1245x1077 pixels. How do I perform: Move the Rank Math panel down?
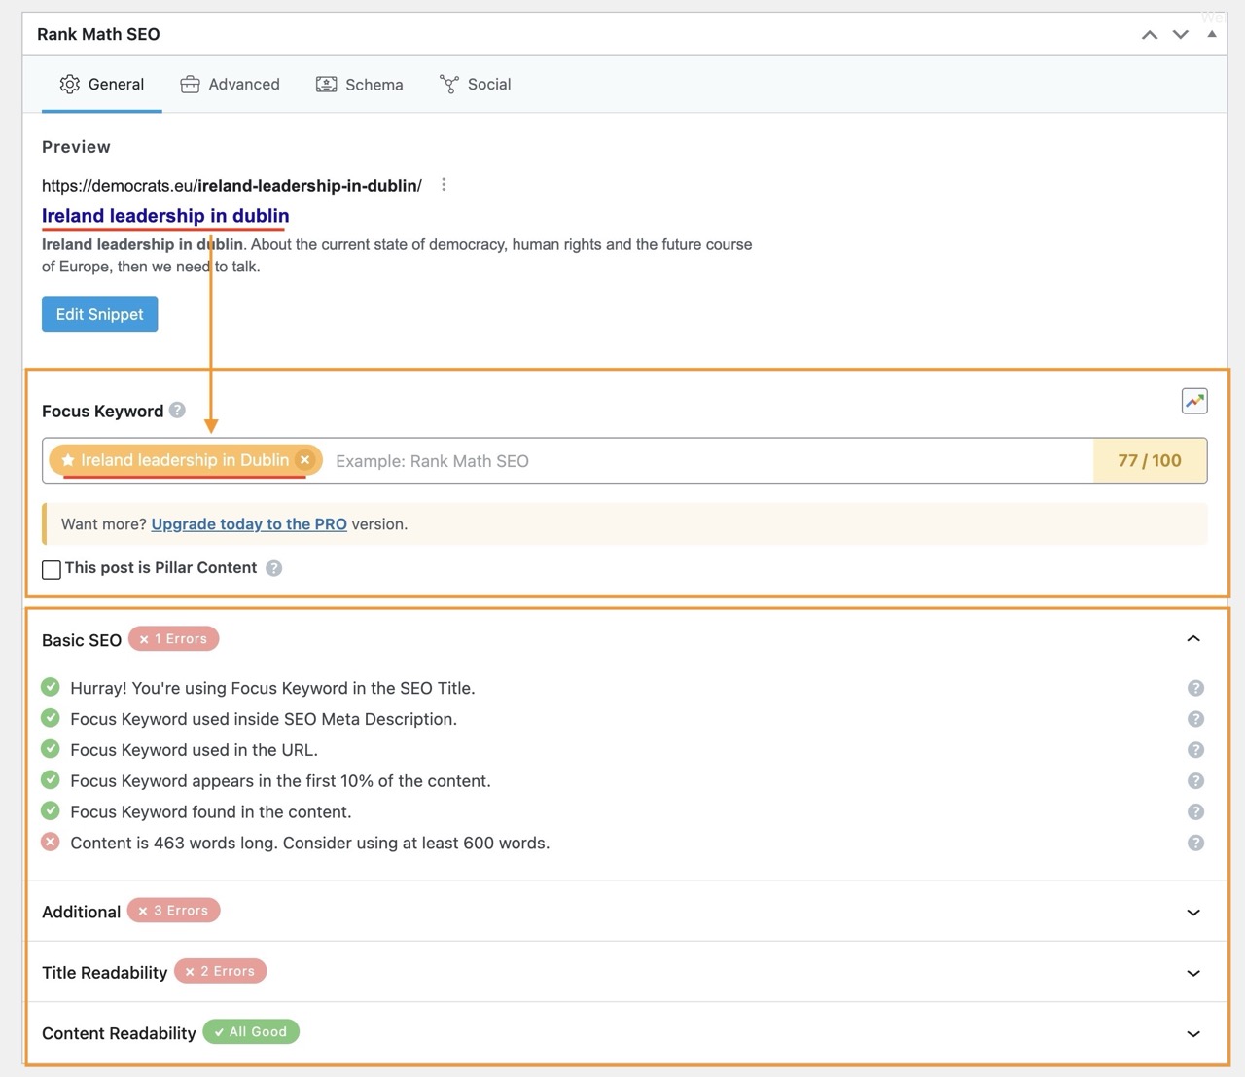(x=1181, y=35)
